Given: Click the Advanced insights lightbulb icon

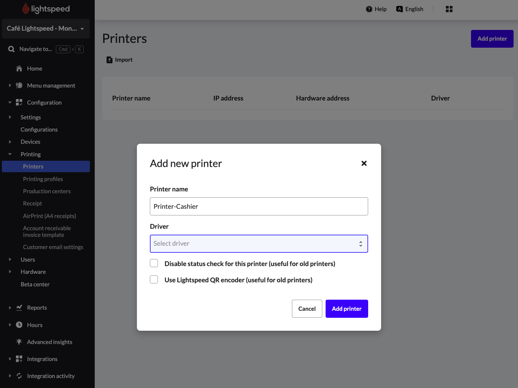Looking at the screenshot, I should tap(19, 342).
